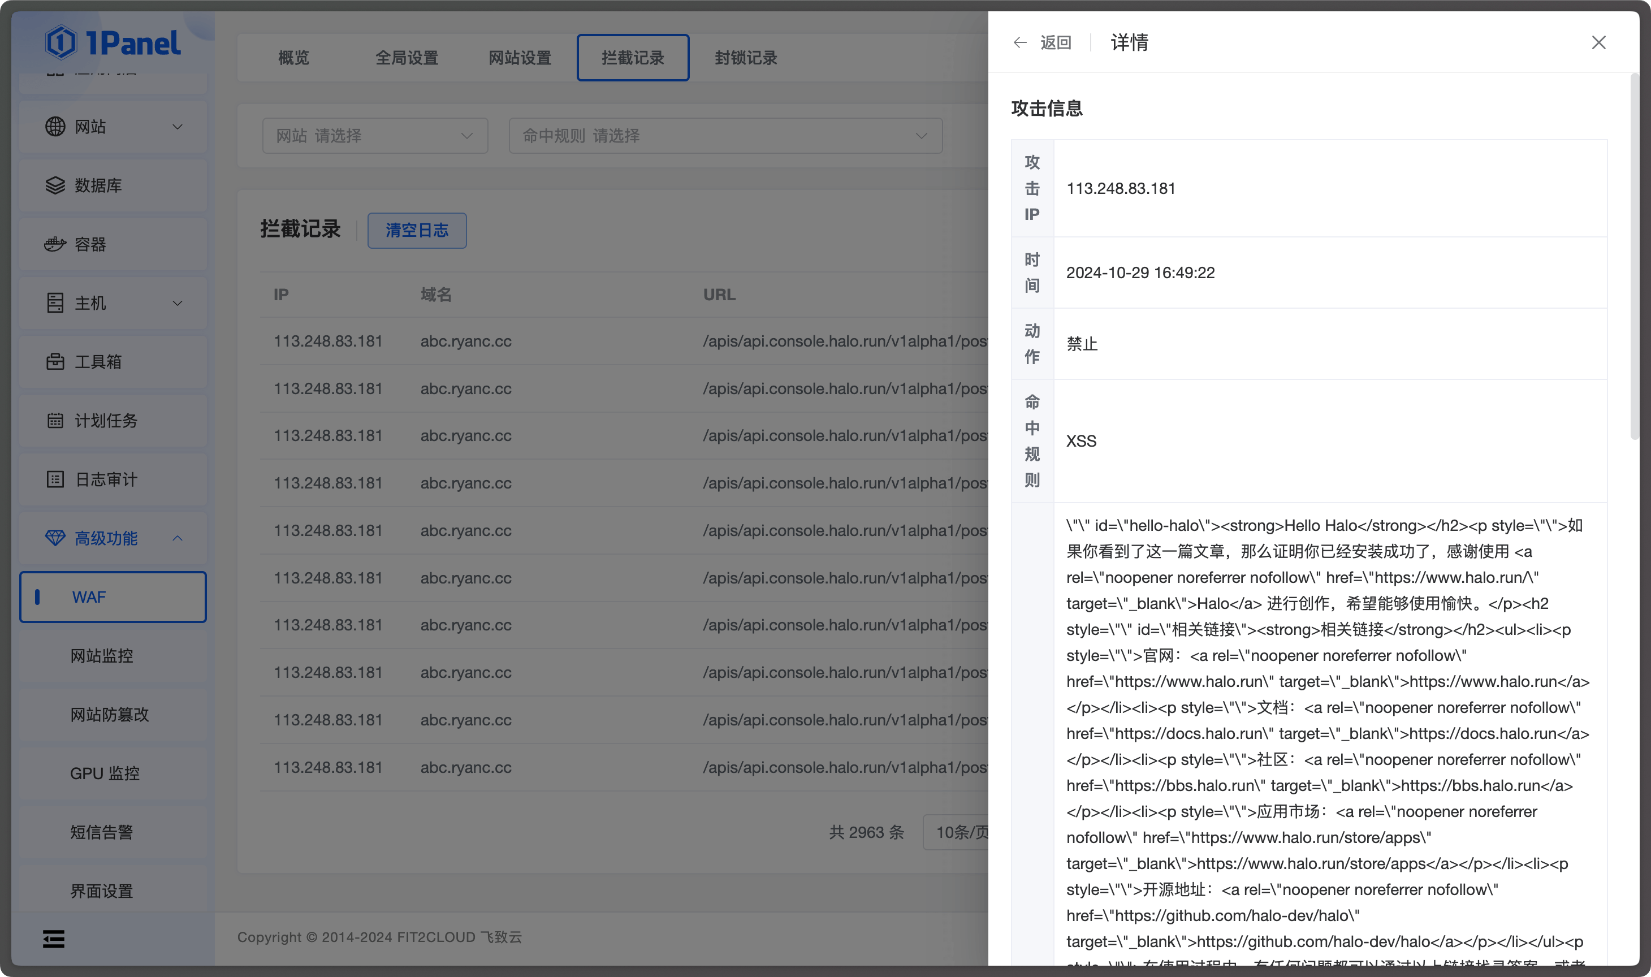This screenshot has height=977, width=1651.
Task: Open 网站防篡改 in the sidebar
Action: (x=109, y=715)
